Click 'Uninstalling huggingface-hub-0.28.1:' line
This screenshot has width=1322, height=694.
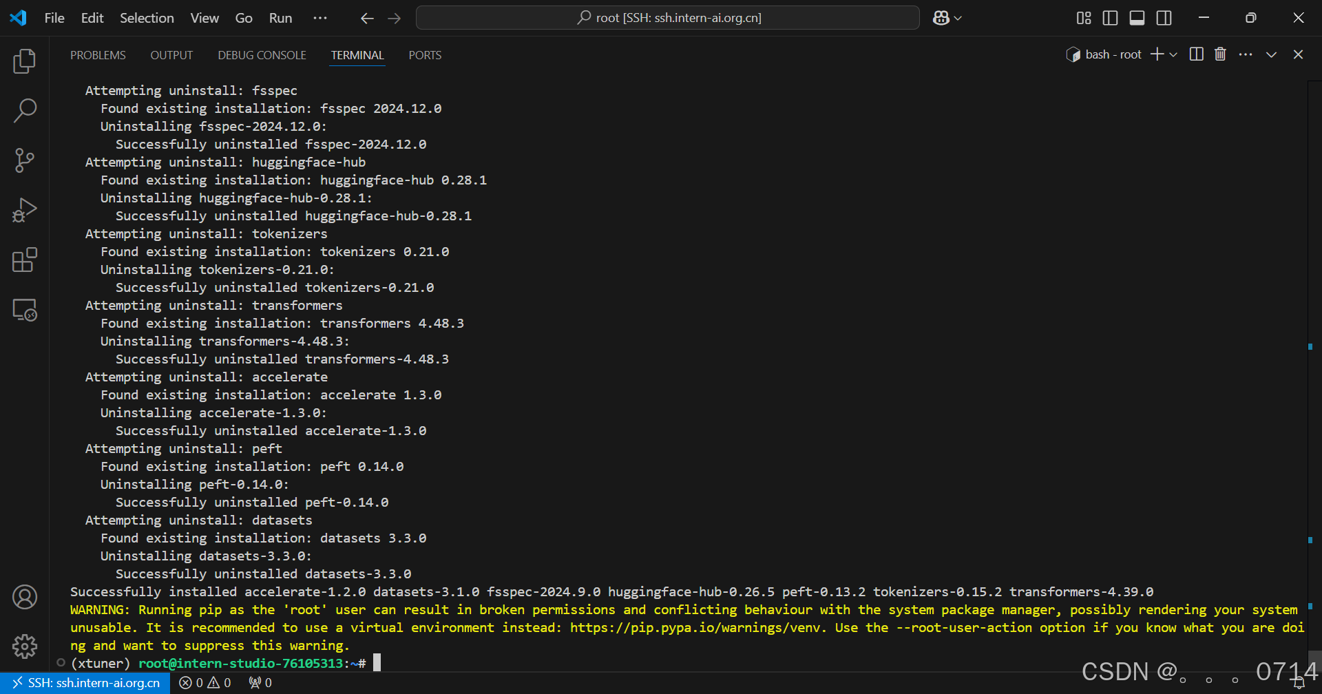coord(236,198)
